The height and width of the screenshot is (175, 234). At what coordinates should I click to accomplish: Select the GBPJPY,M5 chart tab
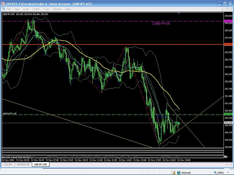point(40,165)
